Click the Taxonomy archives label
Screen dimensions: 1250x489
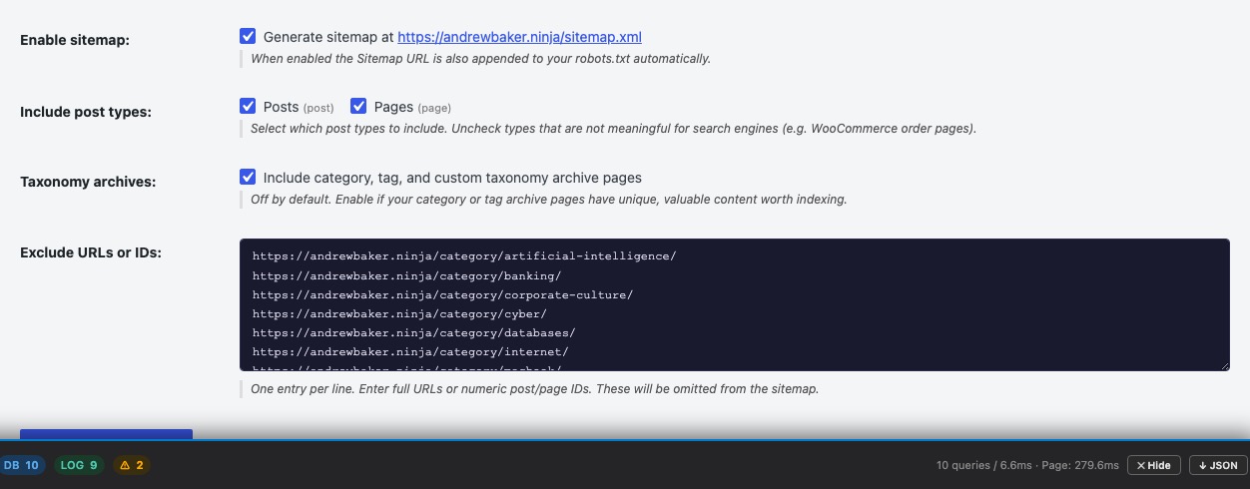pos(88,183)
